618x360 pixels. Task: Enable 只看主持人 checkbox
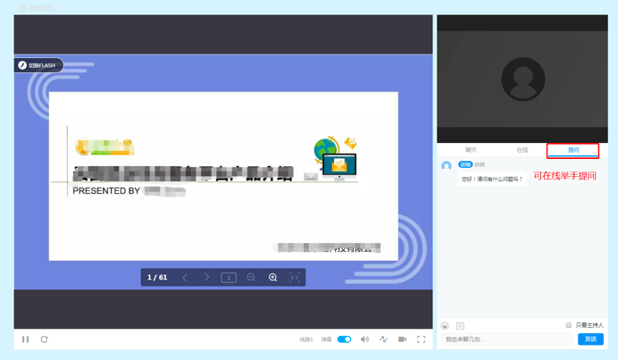coord(569,325)
